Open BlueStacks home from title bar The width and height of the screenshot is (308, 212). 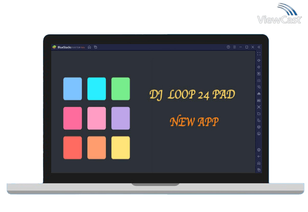pyautogui.click(x=90, y=47)
